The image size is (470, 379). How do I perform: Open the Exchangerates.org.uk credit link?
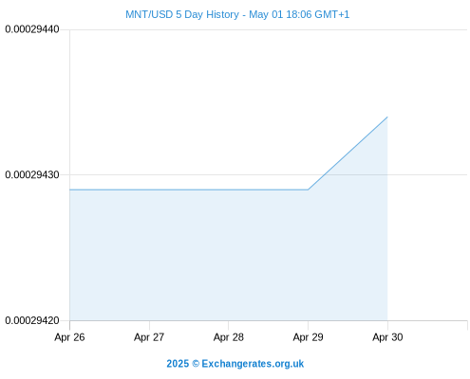(x=253, y=364)
